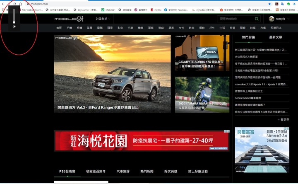298x184 pixels.
Task: Click the green search magnifier icon
Action: click(257, 19)
